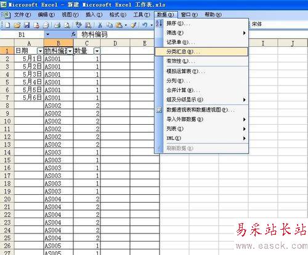Close the open 数据 menu
Image resolution: width=308 pixels, height=255 pixels.
(166, 15)
